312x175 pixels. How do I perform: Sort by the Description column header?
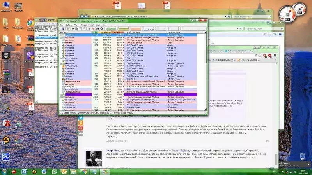(x=149, y=32)
